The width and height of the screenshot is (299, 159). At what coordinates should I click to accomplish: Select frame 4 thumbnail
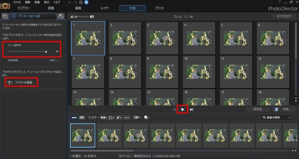coord(199,38)
